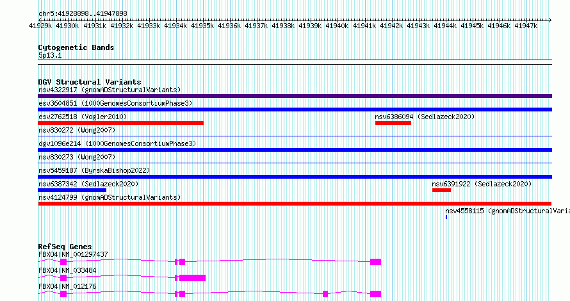Click the FBXO4|NM_001297437 transcript label
Viewport: 570px width, 301px height.
73,254
